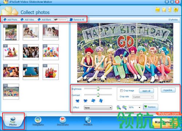Screen dimensions: 182x131
Task: Click the Restore button
Action: click(150, 107)
